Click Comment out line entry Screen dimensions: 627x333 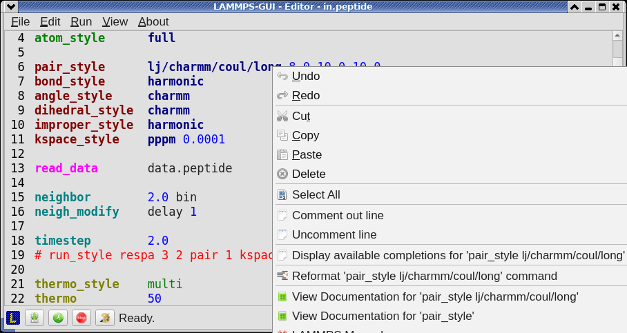point(450,216)
